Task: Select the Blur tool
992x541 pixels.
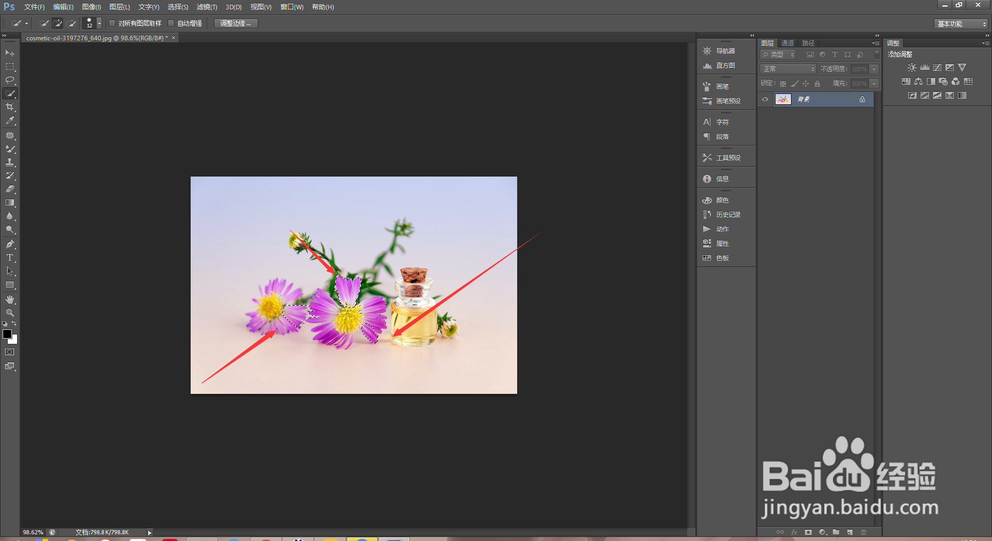Action: 10,216
